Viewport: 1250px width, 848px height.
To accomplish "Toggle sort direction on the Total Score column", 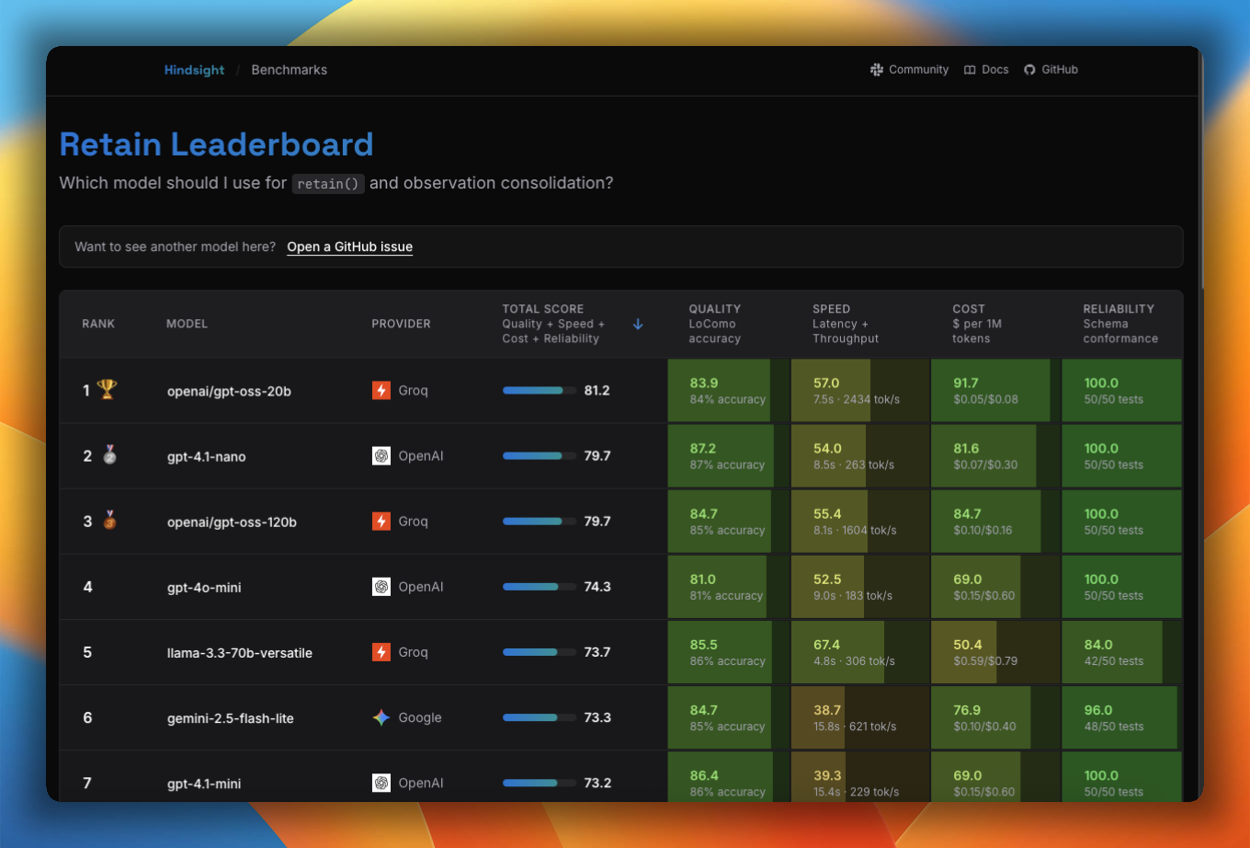I will [x=638, y=324].
